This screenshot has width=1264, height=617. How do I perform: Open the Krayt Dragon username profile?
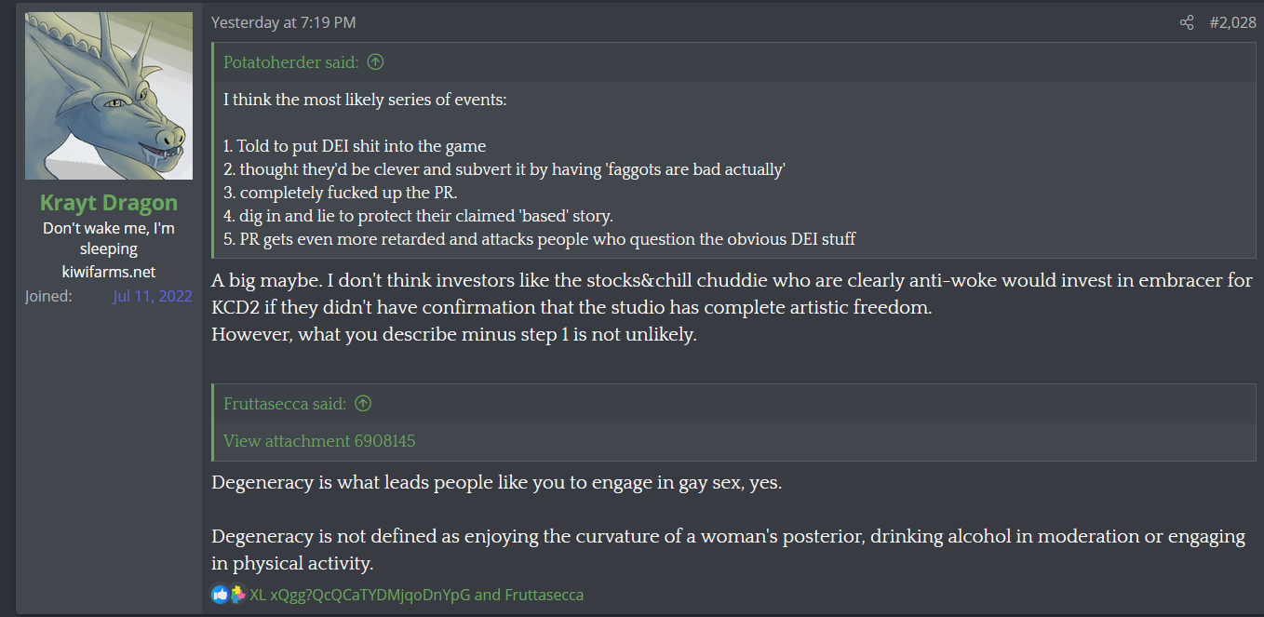pyautogui.click(x=109, y=203)
